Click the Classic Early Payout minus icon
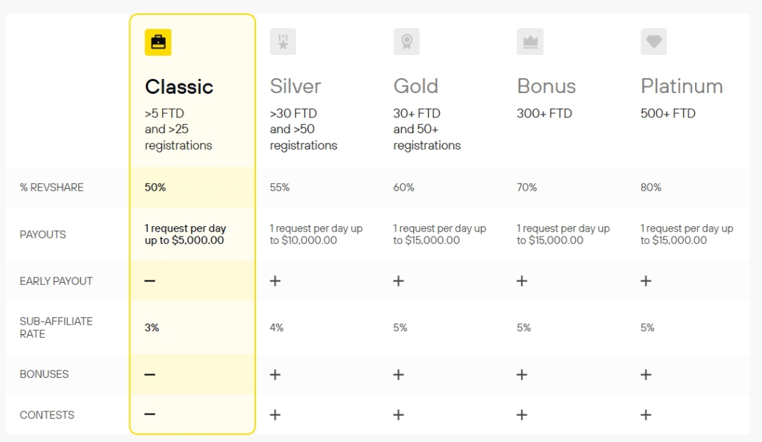The width and height of the screenshot is (762, 442). click(x=150, y=281)
